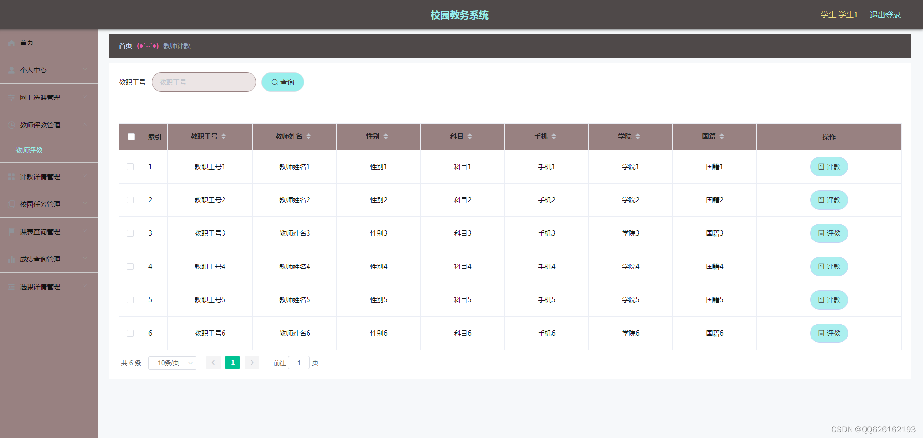Image resolution: width=923 pixels, height=438 pixels.
Task: Click the user icon beside 个人中心
Action: click(12, 71)
